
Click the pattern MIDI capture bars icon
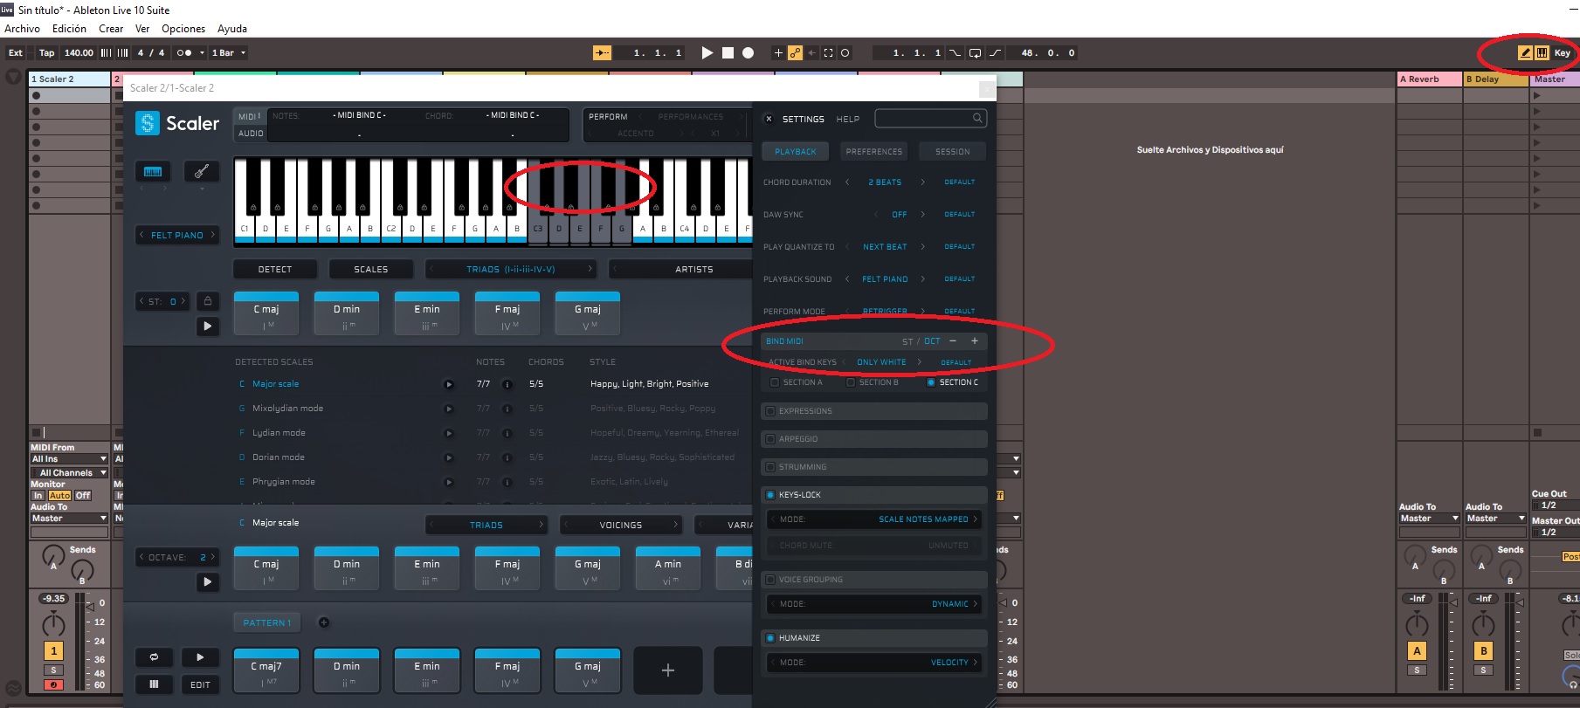[155, 684]
